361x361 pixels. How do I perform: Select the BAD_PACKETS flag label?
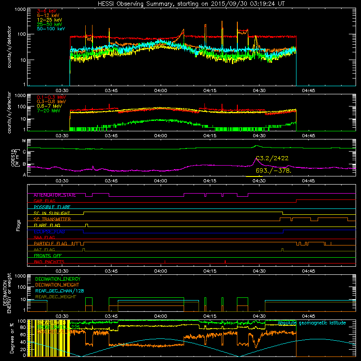pyautogui.click(x=49, y=262)
